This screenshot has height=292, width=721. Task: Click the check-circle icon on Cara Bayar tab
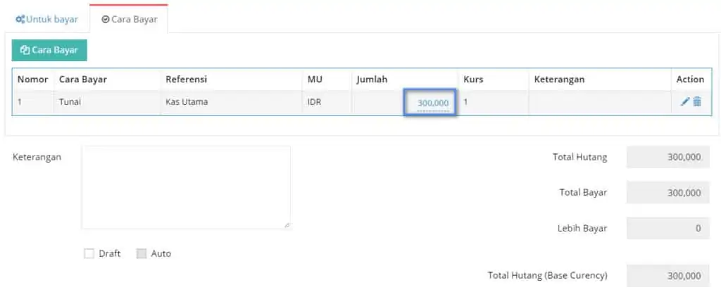pos(106,19)
